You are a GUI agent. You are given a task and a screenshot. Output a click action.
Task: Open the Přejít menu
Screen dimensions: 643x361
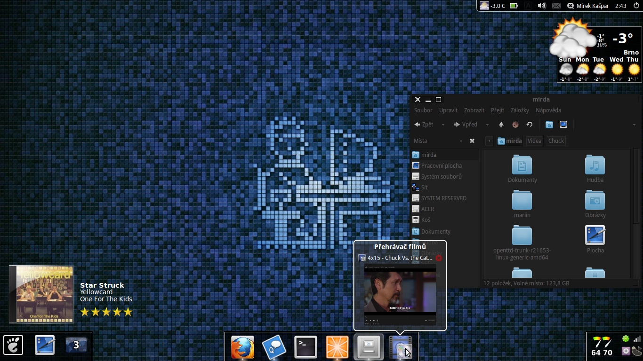[497, 110]
